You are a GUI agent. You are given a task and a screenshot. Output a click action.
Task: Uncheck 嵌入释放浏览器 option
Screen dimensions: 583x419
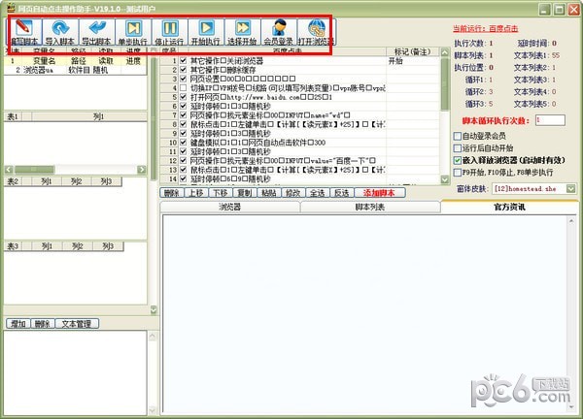click(458, 160)
